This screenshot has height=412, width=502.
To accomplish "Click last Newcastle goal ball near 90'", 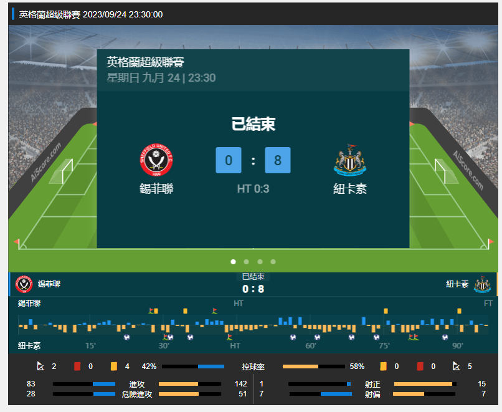I will tap(445, 337).
